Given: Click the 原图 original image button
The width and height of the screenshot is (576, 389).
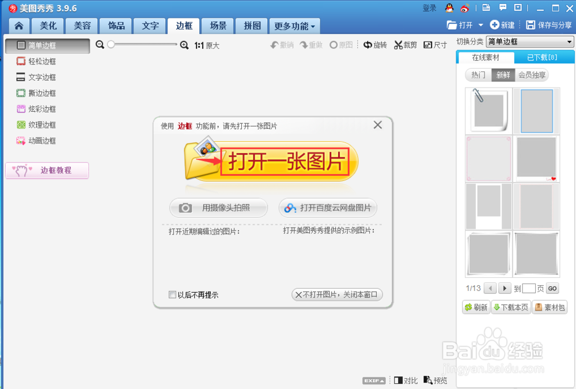Looking at the screenshot, I should point(341,45).
